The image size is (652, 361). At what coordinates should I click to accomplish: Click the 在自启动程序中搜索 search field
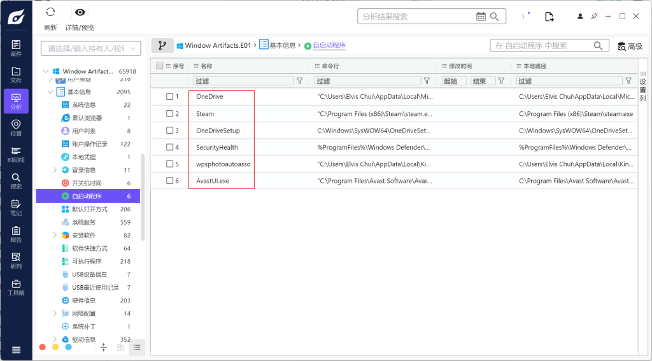click(541, 46)
